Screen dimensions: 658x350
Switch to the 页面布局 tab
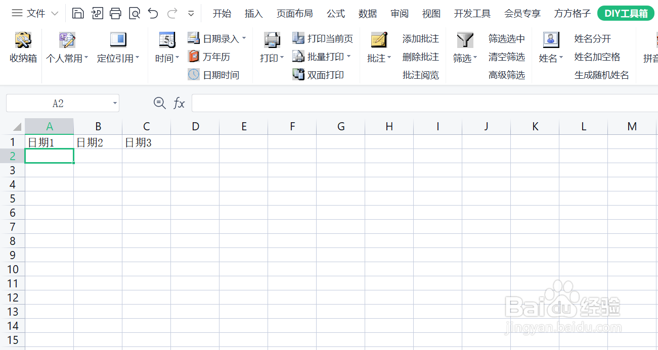point(294,14)
